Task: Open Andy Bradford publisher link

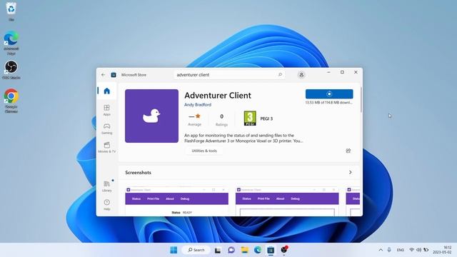Action: tap(198, 105)
